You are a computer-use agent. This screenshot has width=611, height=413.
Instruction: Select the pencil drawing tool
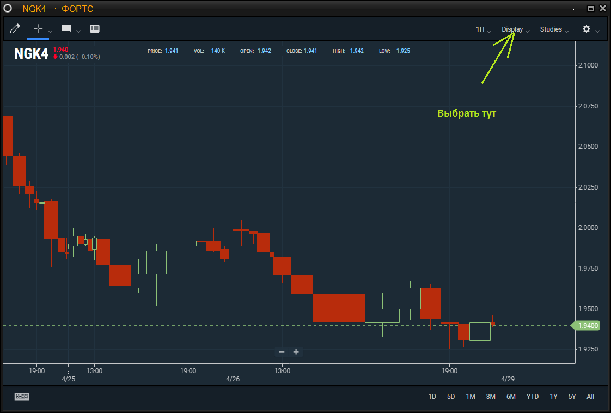pos(15,29)
